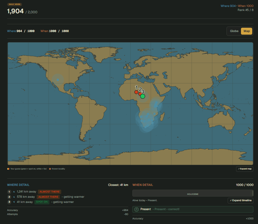Viewport: 258px width, 224px height.
Task: Click the ALMOST THERE tag for 1,241 km
Action: click(49, 192)
